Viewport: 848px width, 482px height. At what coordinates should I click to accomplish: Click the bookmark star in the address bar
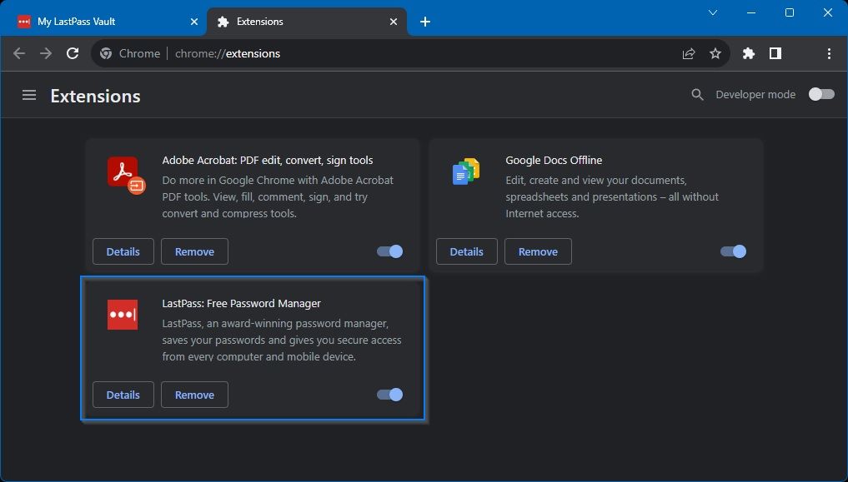click(715, 52)
